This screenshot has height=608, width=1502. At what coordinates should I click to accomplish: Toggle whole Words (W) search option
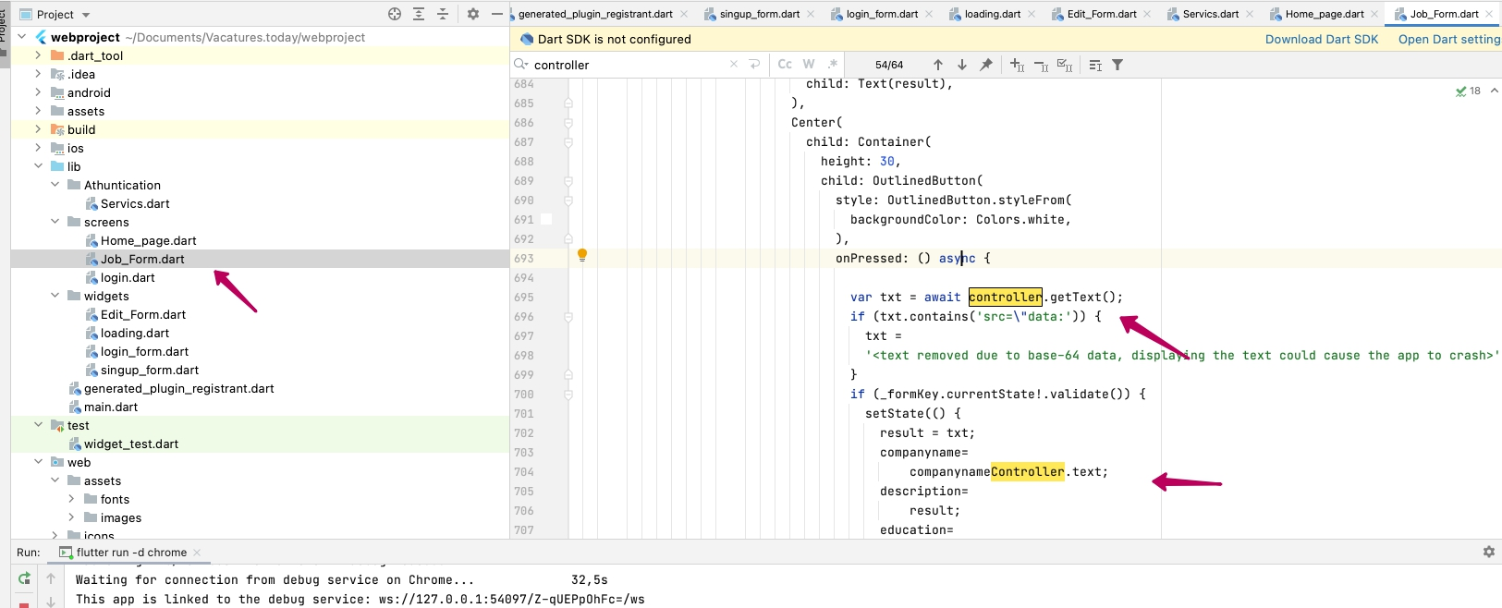(x=809, y=65)
